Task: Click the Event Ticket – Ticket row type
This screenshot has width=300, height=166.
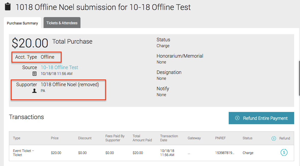Action: [x=23, y=153]
